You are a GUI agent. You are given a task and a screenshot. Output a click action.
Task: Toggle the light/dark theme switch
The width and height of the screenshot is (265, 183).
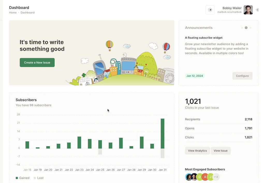click(210, 10)
